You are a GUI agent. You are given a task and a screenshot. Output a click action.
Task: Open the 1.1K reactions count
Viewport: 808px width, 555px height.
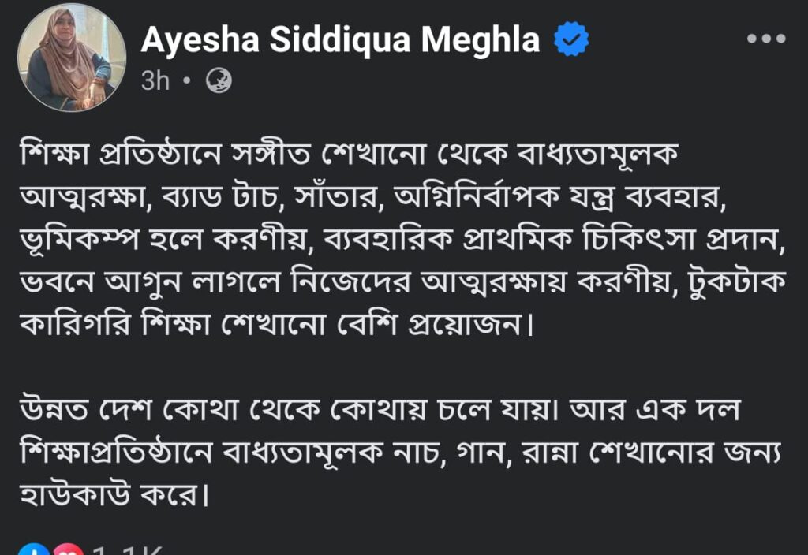pyautogui.click(x=128, y=550)
